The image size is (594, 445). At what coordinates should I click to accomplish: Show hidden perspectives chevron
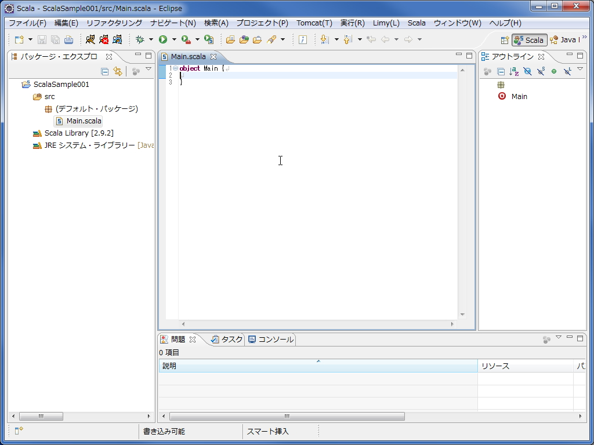(584, 37)
